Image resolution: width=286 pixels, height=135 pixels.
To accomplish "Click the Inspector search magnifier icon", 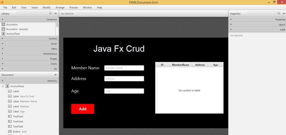I will [279, 13].
